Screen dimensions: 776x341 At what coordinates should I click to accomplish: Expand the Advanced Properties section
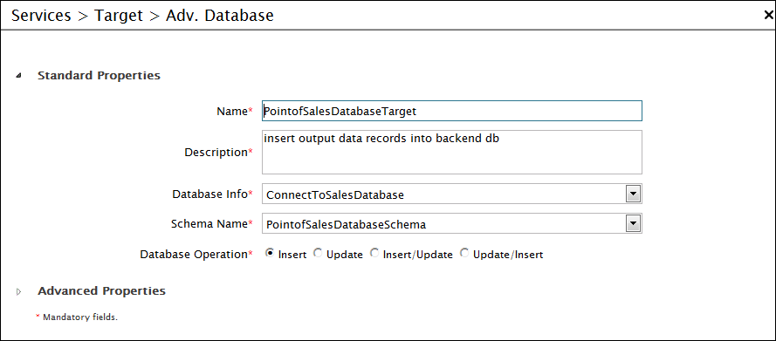pyautogui.click(x=19, y=291)
